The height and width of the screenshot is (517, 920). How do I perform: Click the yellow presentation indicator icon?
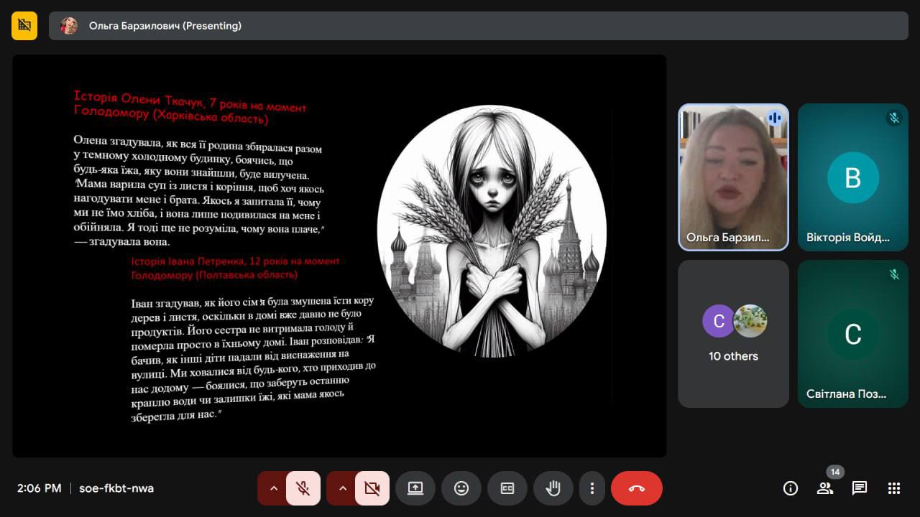24,26
